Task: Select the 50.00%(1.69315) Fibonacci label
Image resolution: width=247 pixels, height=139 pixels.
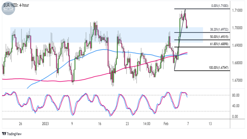Action: [x=219, y=37]
